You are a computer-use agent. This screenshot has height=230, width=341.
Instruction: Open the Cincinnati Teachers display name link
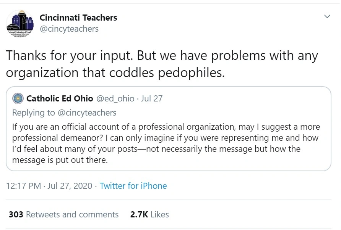(x=78, y=18)
